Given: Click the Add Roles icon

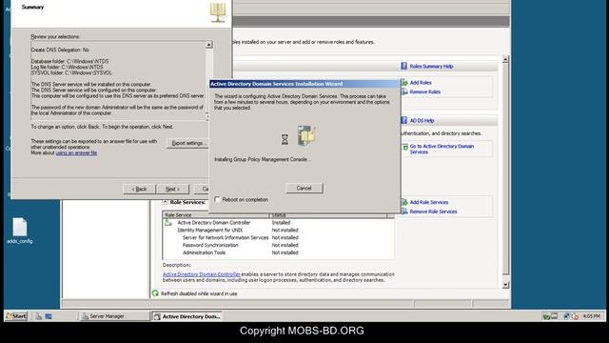Looking at the screenshot, I should pyautogui.click(x=404, y=83).
